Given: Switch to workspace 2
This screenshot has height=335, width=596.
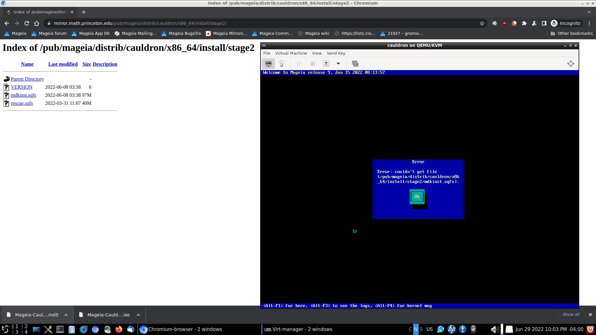Looking at the screenshot, I should [26, 327].
